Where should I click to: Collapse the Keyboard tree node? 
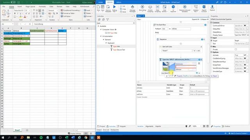[x=106, y=43]
